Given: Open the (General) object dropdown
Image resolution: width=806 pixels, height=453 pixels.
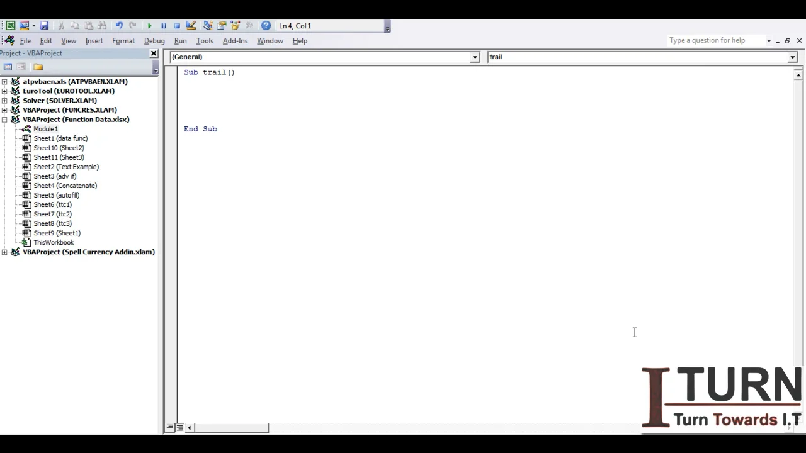Looking at the screenshot, I should pos(475,57).
